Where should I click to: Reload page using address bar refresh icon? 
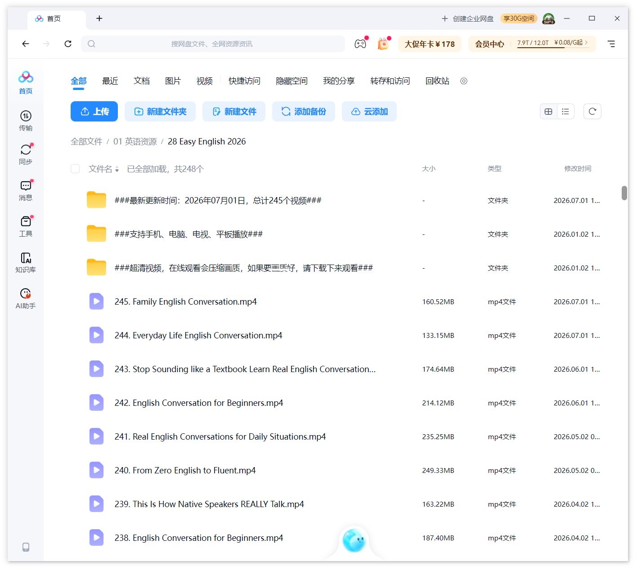[x=68, y=44]
